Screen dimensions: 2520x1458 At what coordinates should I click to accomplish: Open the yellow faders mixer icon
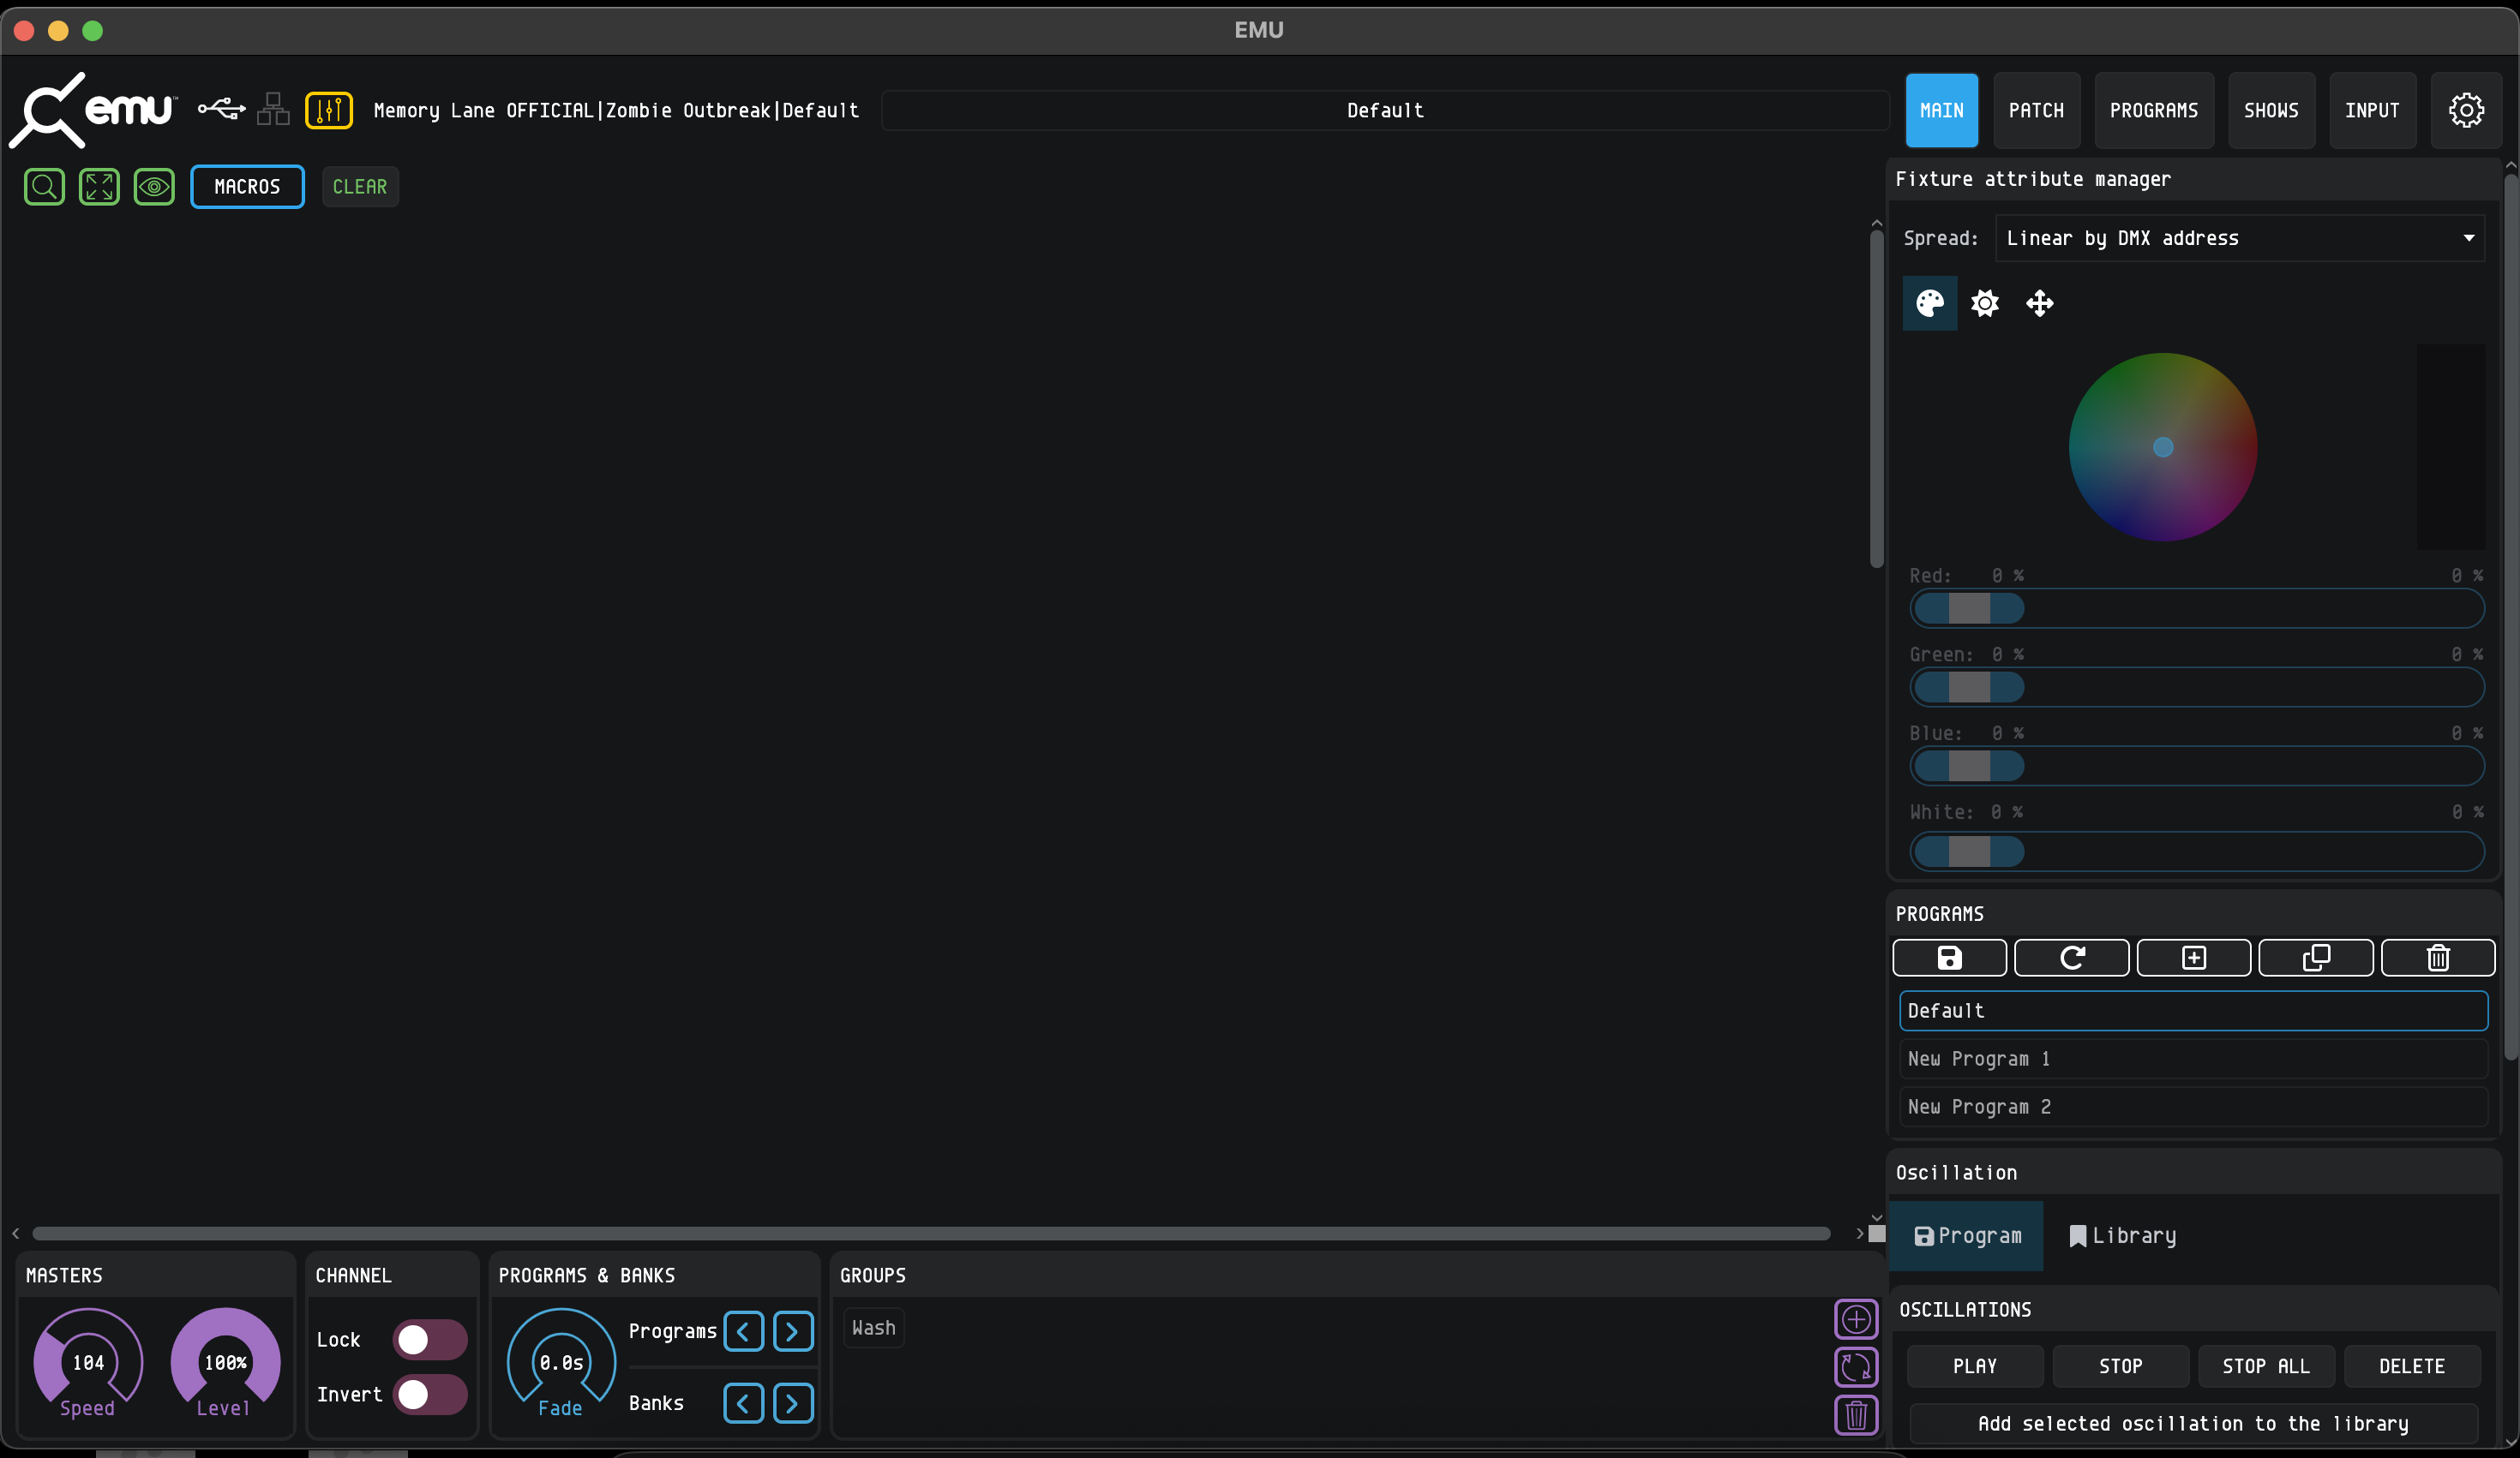click(x=329, y=110)
